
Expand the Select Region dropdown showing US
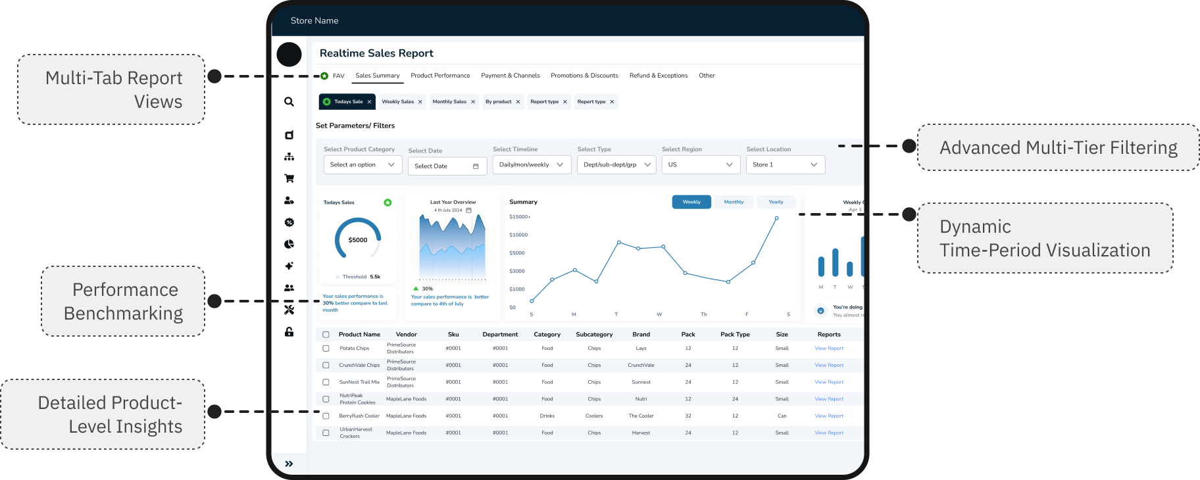coord(700,165)
